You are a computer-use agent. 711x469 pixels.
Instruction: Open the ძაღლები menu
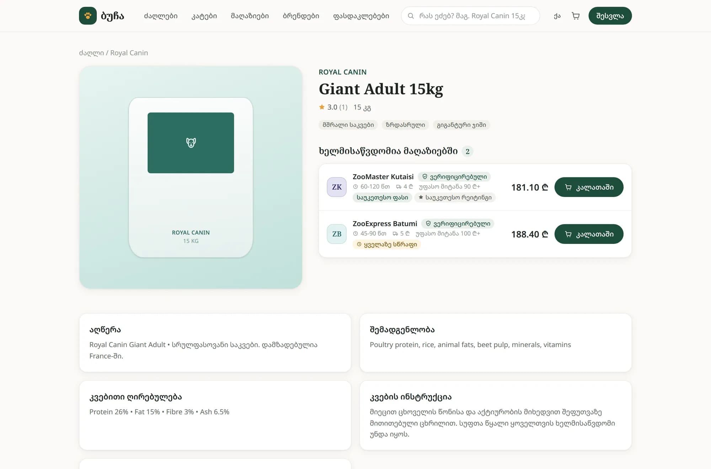(161, 16)
